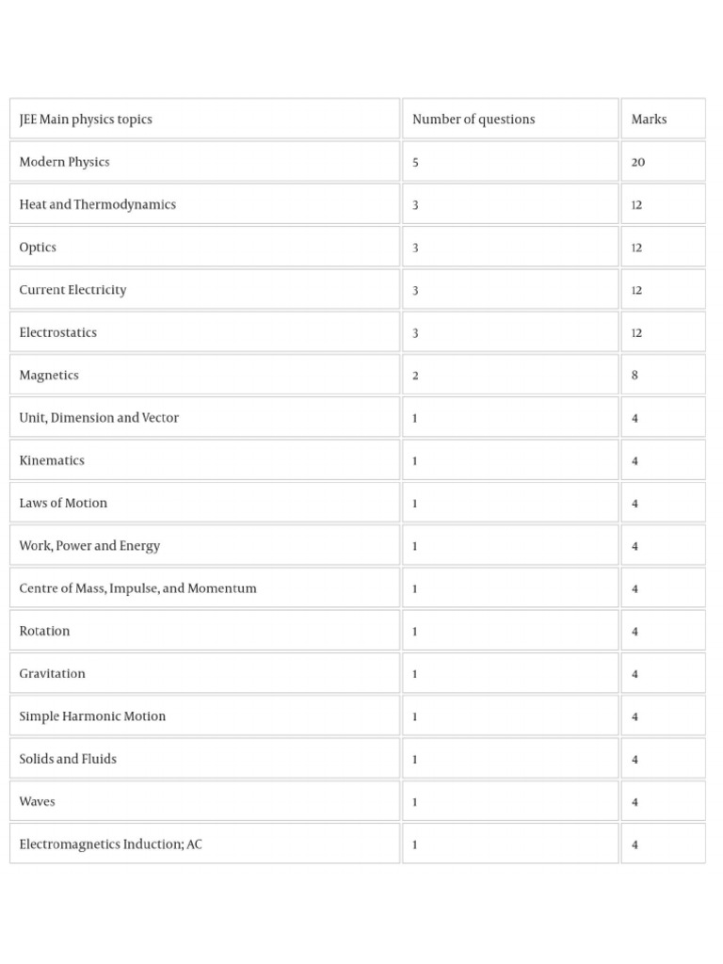Click the 'JEE Main physics topics' header cell
Image resolution: width=723 pixels, height=964 pixels.
[x=204, y=119]
